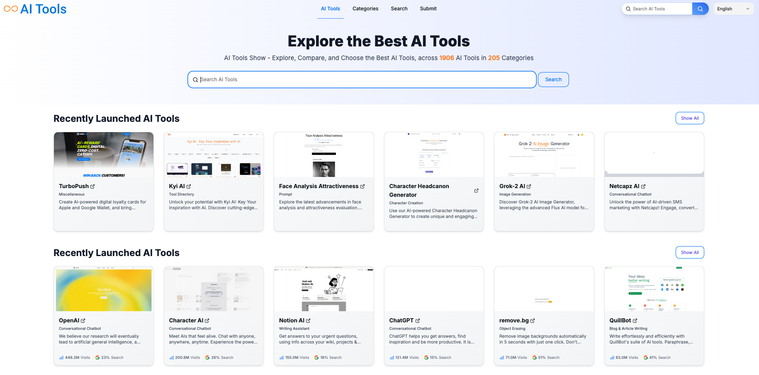Select the AI Tools navigation tab

pyautogui.click(x=331, y=9)
